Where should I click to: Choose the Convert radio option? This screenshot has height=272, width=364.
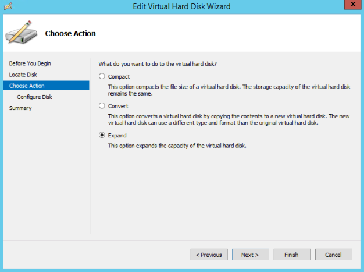click(x=102, y=106)
